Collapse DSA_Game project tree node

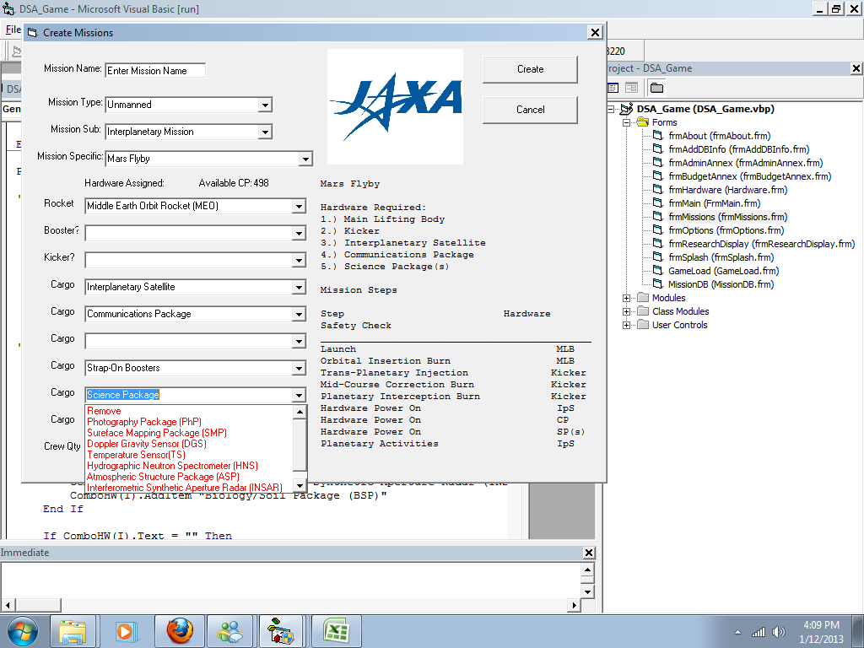tap(611, 109)
